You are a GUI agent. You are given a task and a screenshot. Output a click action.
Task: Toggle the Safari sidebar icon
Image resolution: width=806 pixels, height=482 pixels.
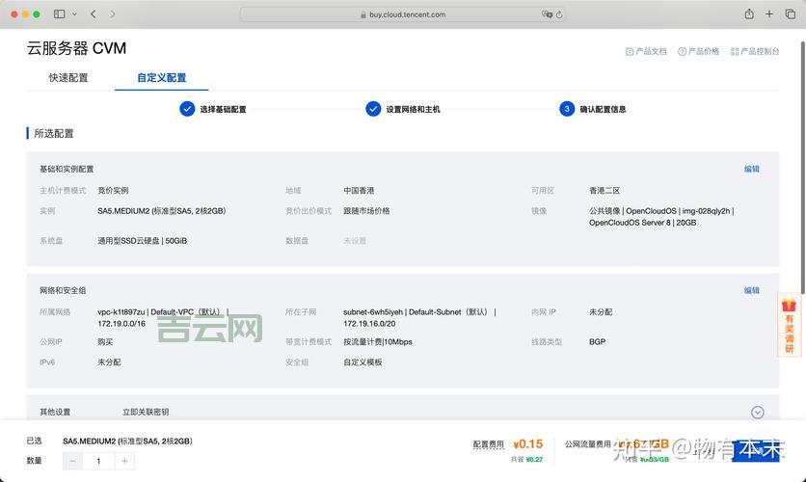[59, 14]
